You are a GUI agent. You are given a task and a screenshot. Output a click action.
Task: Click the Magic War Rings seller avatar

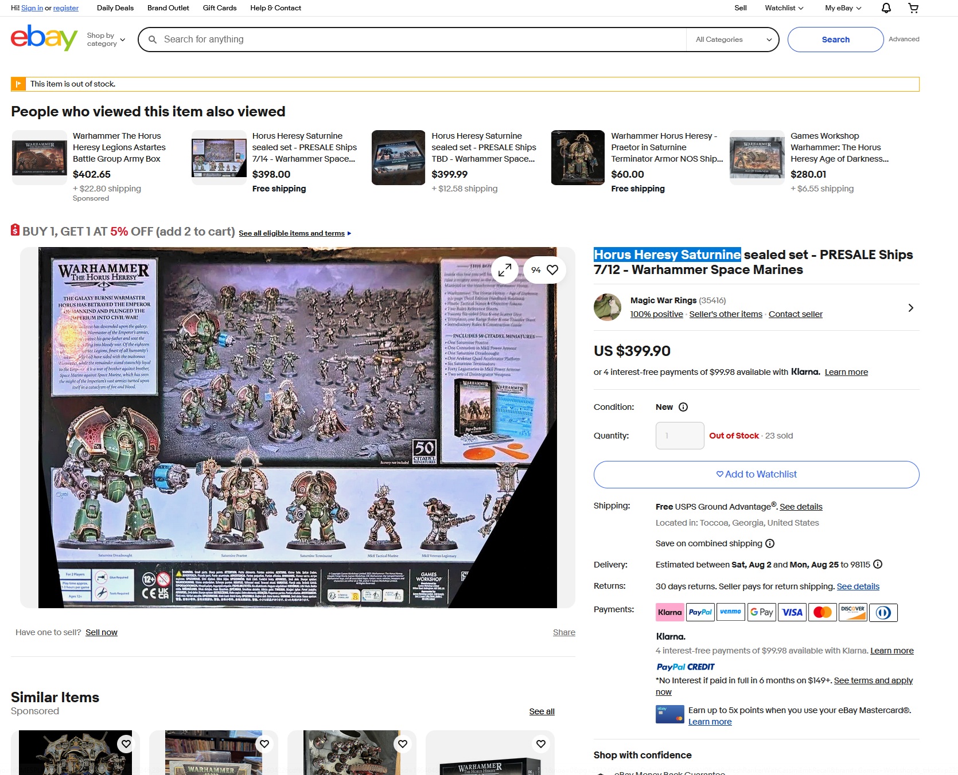[607, 307]
